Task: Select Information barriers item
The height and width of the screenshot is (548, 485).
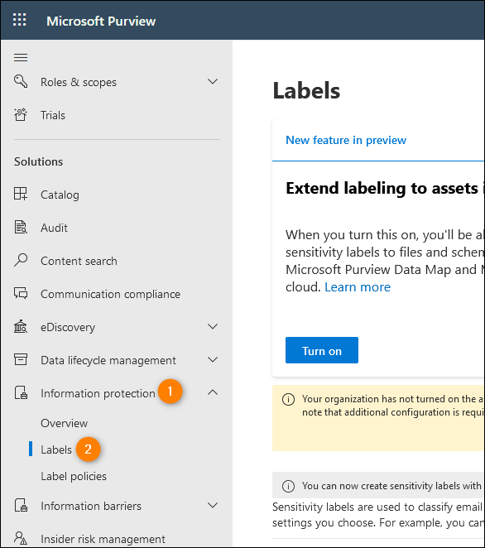Action: click(x=91, y=506)
